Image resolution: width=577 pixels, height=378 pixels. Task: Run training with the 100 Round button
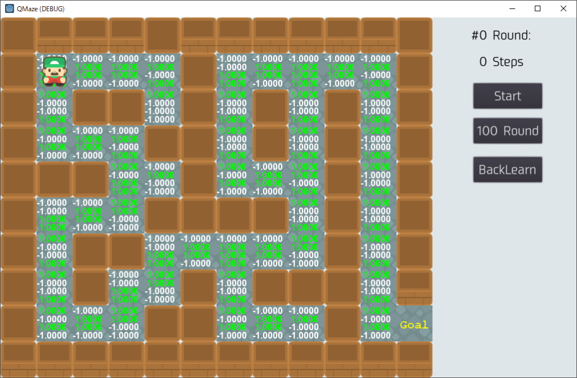[508, 131]
